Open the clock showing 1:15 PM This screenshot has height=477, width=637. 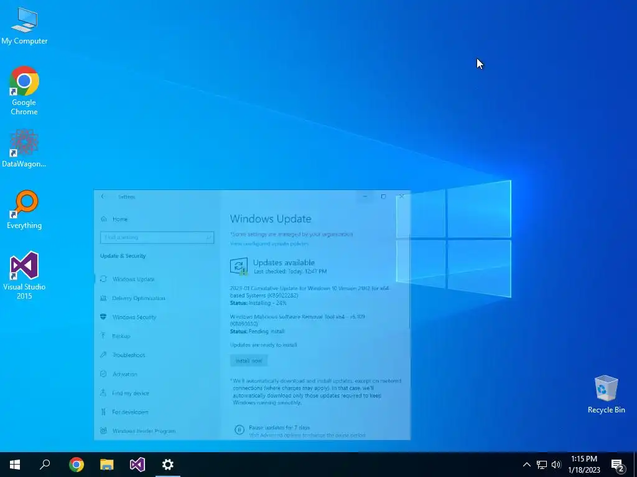[x=584, y=465]
